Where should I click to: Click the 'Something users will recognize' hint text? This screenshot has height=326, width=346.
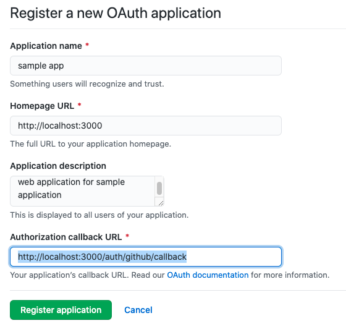(87, 84)
